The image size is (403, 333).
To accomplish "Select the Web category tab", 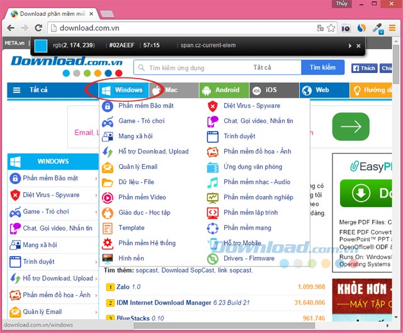I will coord(324,90).
